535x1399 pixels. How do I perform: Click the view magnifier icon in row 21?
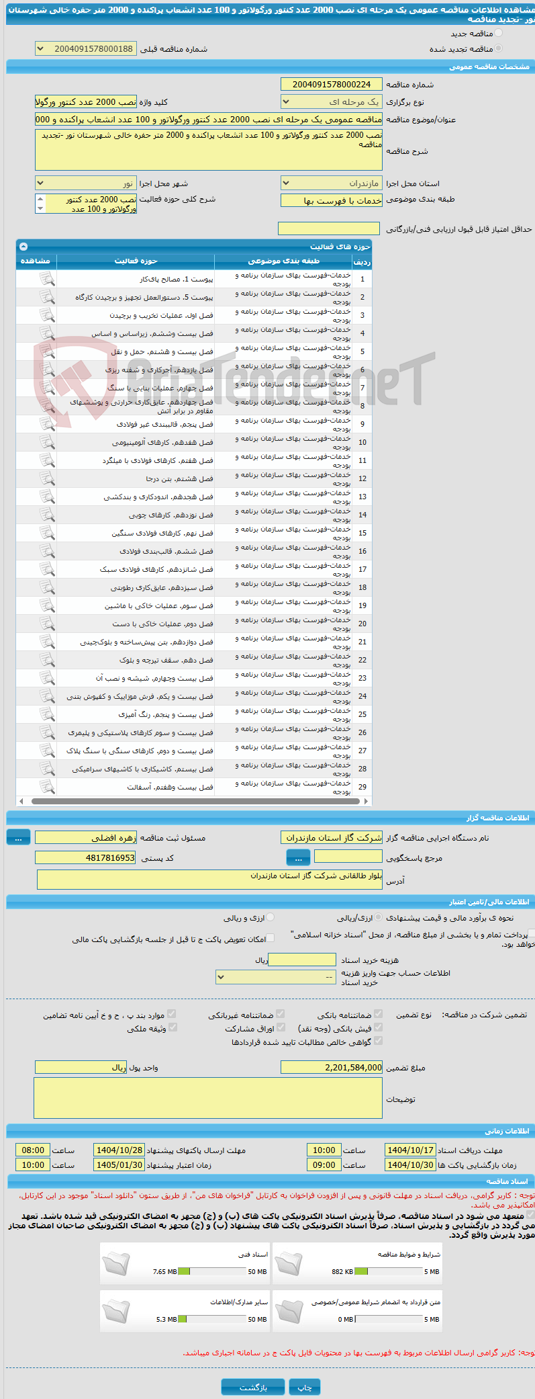coord(47,642)
